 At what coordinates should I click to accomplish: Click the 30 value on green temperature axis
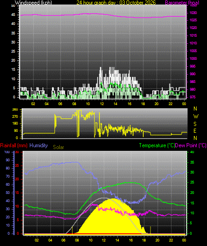click(x=192, y=172)
